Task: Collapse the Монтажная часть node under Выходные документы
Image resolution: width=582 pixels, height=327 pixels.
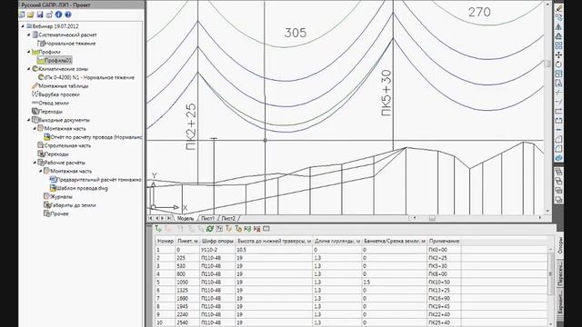Action: [35, 129]
